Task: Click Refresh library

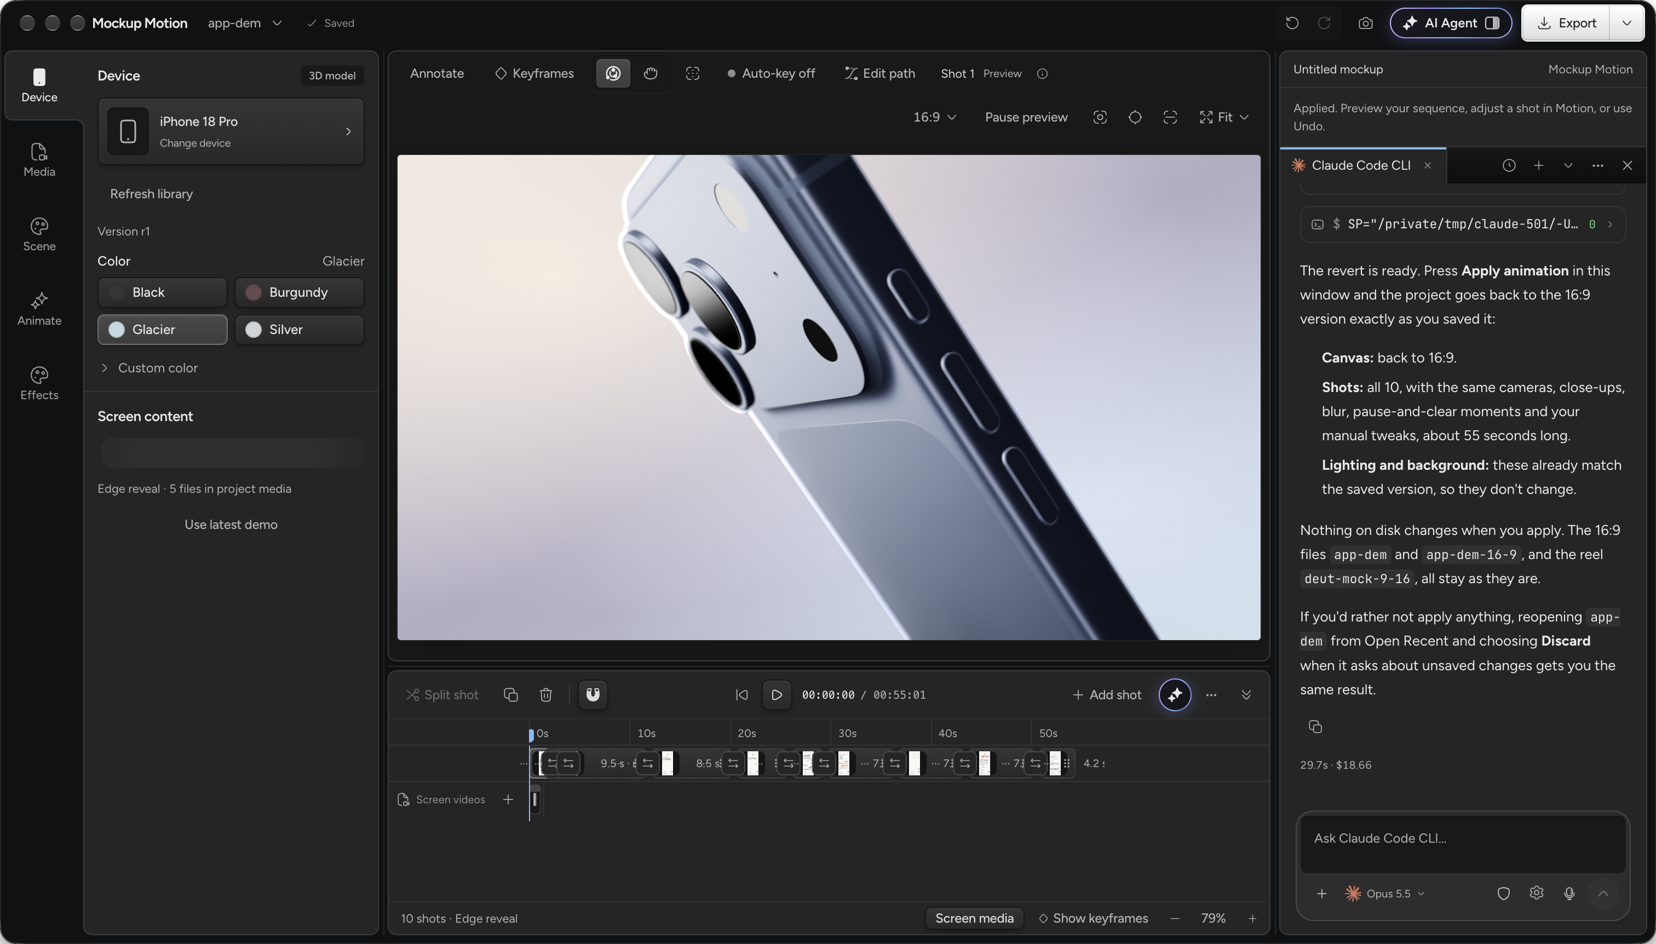Action: pos(151,194)
